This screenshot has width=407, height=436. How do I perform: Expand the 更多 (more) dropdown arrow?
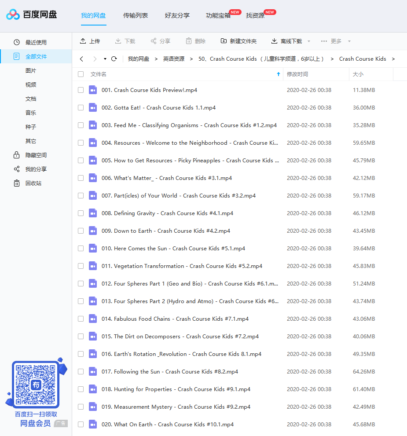coord(349,41)
